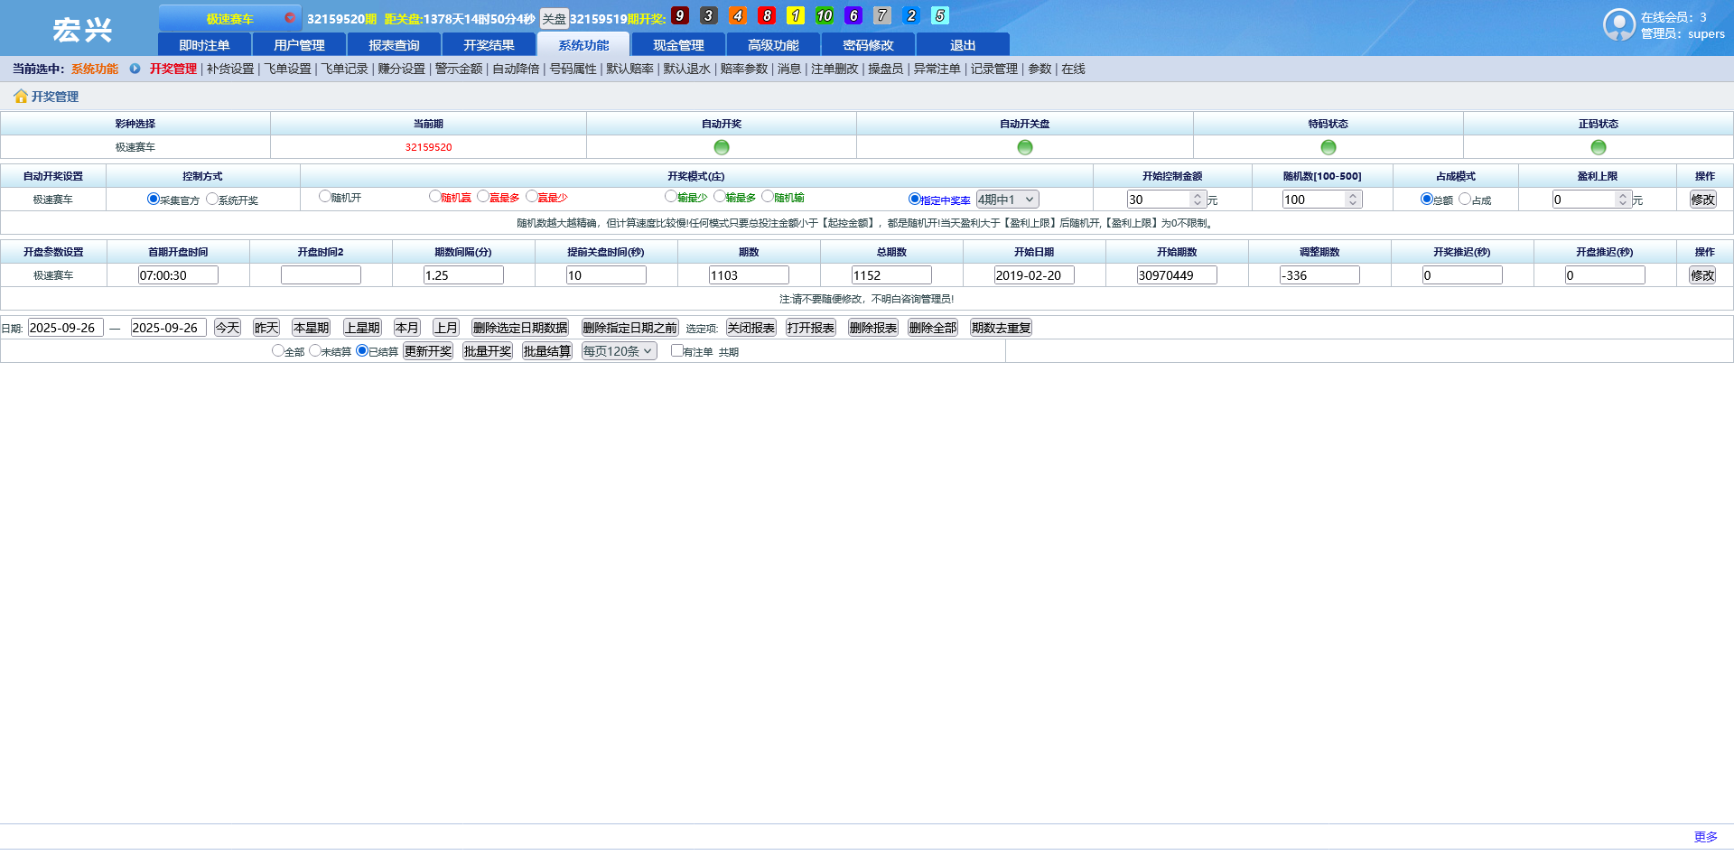Screen dimensions: 1734x855
Task: Click the 关盘 button
Action: (x=554, y=19)
